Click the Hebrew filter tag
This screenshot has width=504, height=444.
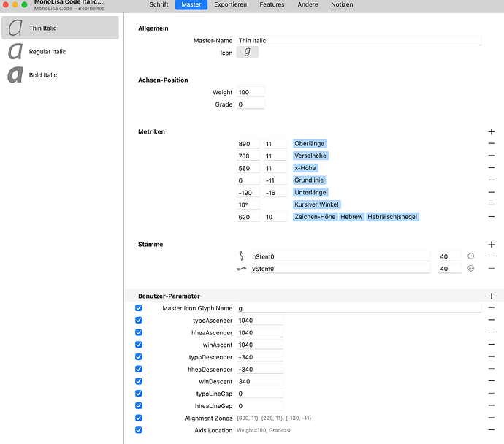click(x=351, y=217)
